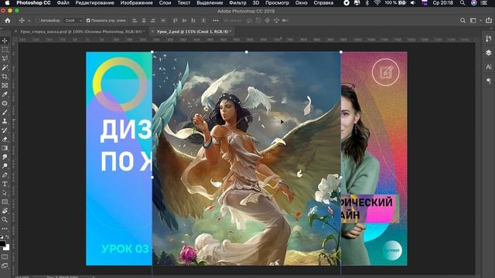
Task: Open workspace switcher dropdown
Action: coord(474,21)
